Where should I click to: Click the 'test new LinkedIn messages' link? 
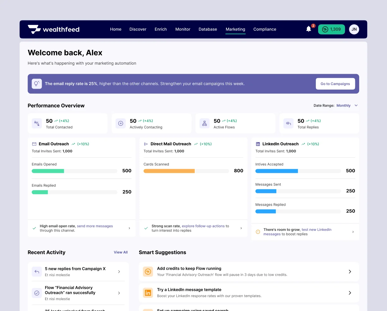coord(316,230)
